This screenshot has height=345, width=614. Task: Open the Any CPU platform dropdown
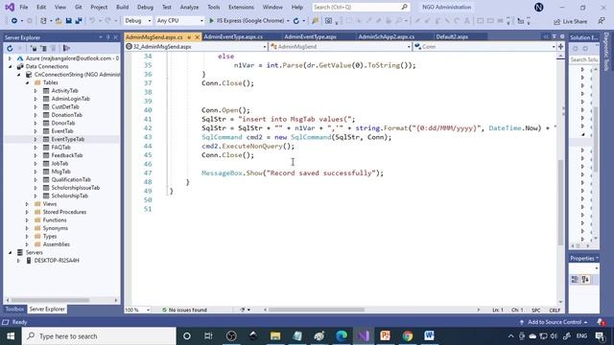(179, 21)
